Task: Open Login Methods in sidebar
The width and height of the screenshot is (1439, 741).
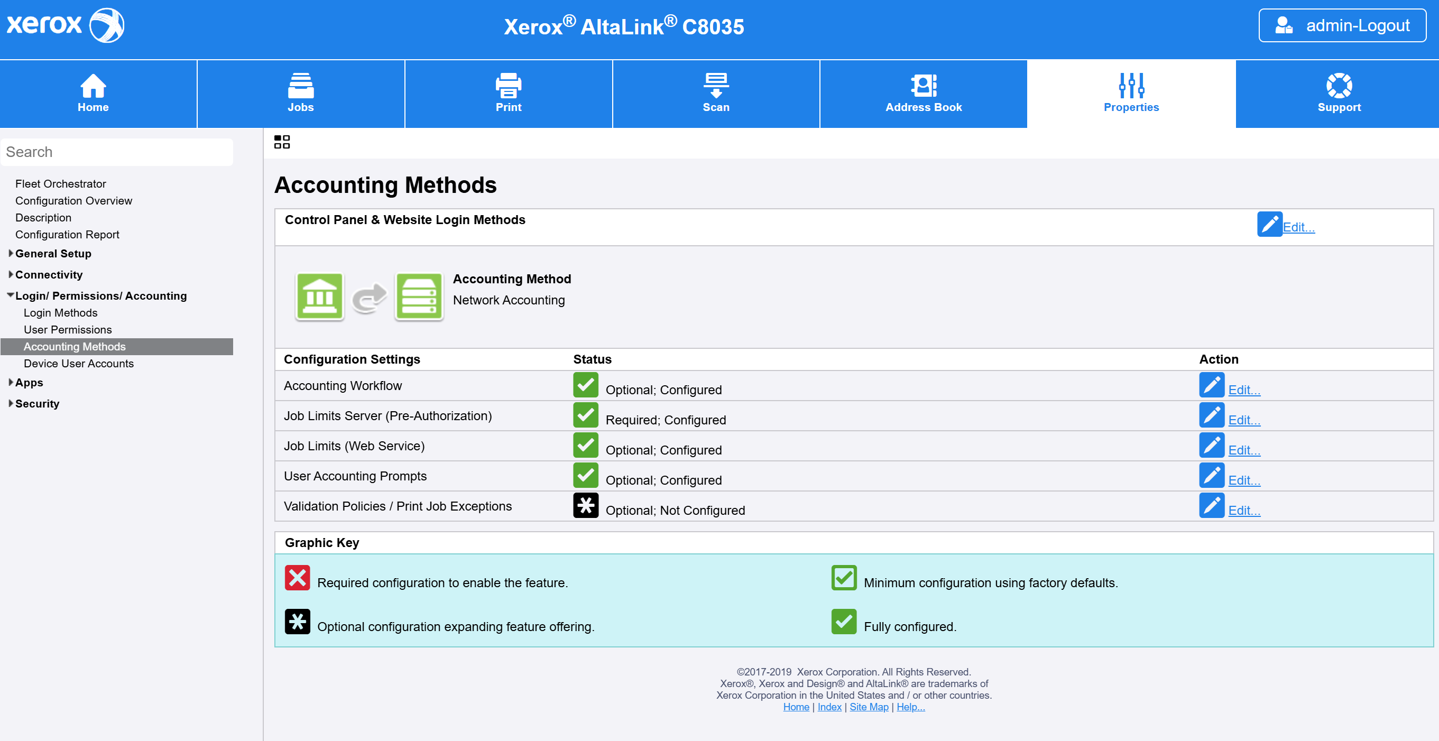Action: pyautogui.click(x=60, y=313)
